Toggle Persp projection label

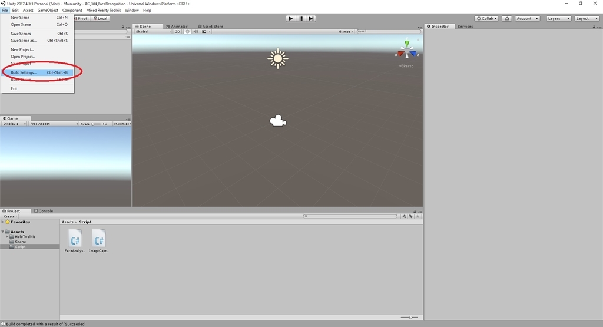pyautogui.click(x=406, y=66)
